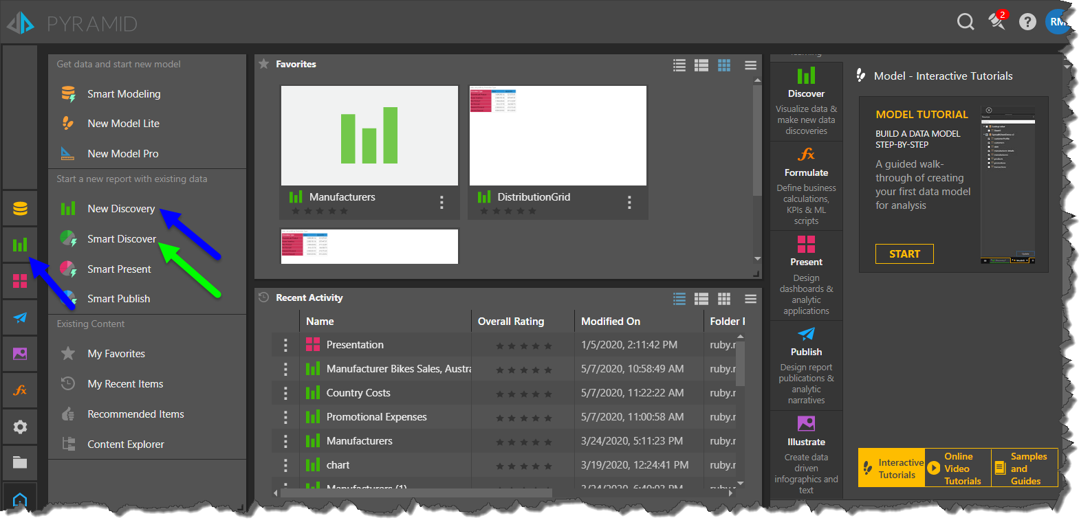The height and width of the screenshot is (529, 1090).
Task: Click the Present grid icon in left sidebar
Action: [x=20, y=281]
